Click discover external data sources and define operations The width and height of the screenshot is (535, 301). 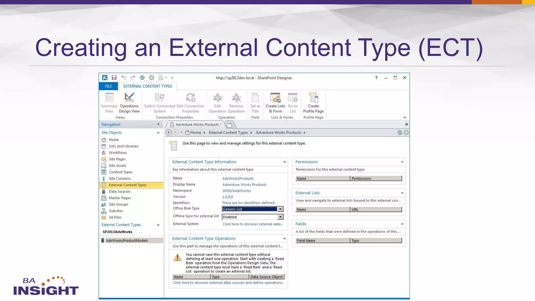pyautogui.click(x=228, y=283)
